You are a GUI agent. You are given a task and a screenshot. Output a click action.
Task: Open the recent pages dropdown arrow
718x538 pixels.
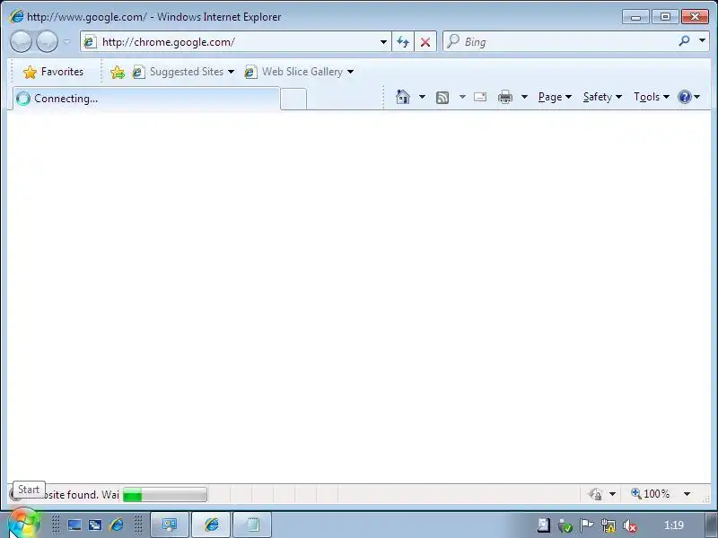coord(66,41)
